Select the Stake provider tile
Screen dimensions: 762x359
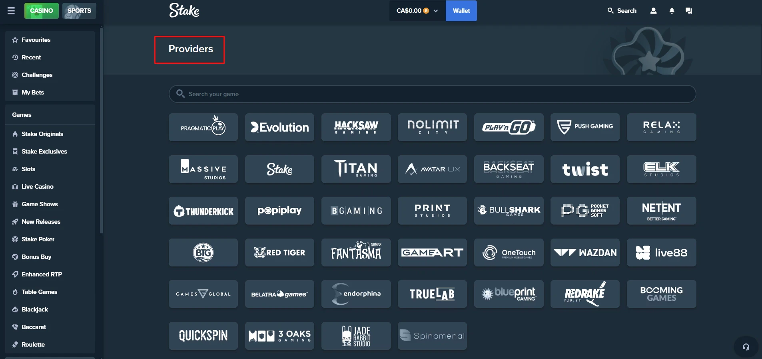pyautogui.click(x=279, y=169)
